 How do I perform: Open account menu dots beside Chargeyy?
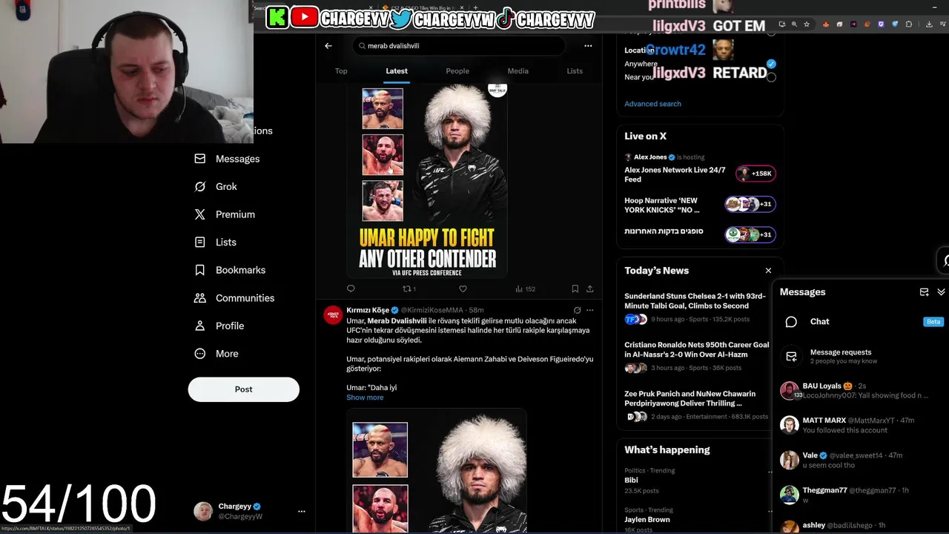tap(301, 512)
